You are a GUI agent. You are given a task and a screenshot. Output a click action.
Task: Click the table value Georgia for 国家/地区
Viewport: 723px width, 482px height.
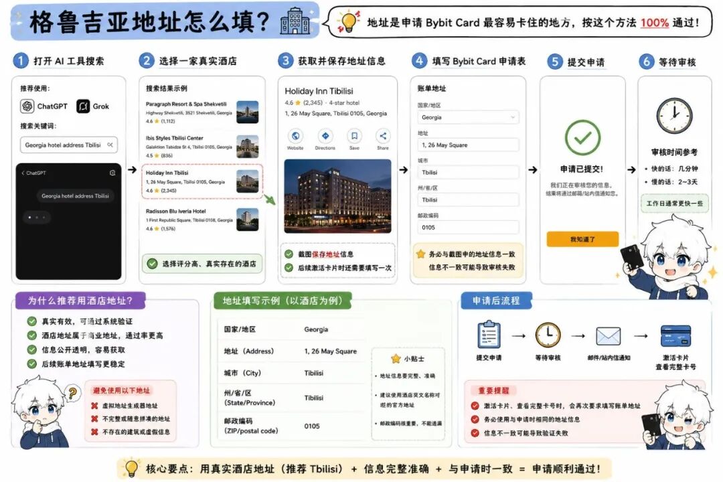pos(316,329)
